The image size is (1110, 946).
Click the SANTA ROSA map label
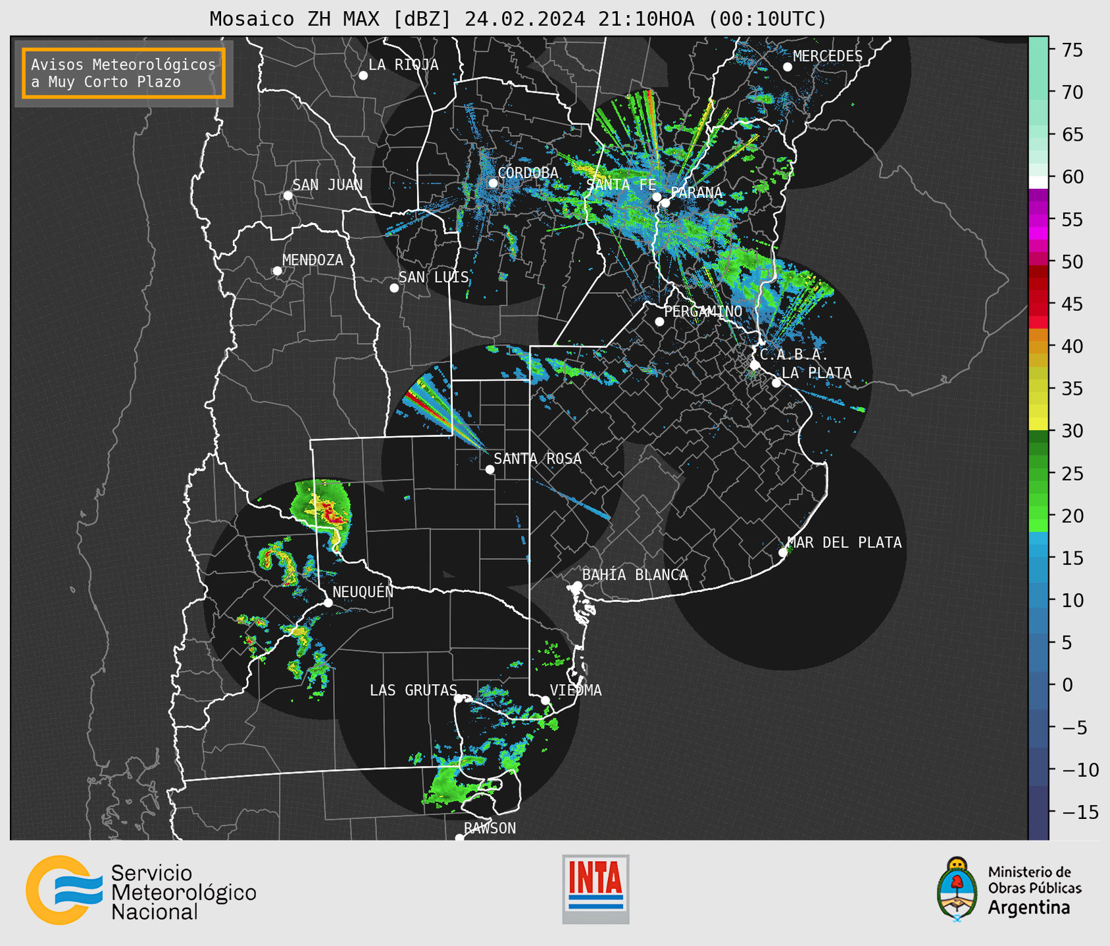pos(538,459)
